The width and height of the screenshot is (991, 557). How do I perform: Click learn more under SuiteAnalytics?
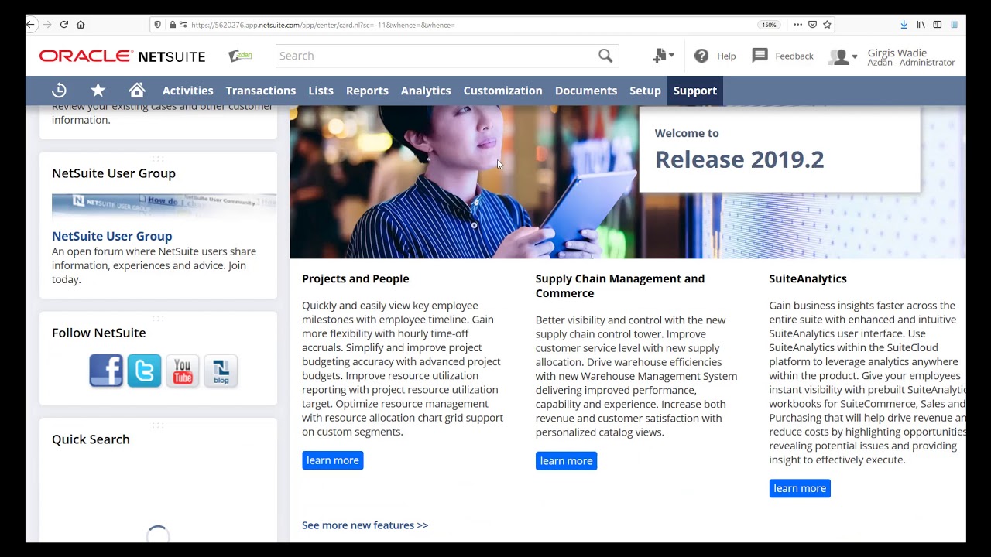coord(800,488)
